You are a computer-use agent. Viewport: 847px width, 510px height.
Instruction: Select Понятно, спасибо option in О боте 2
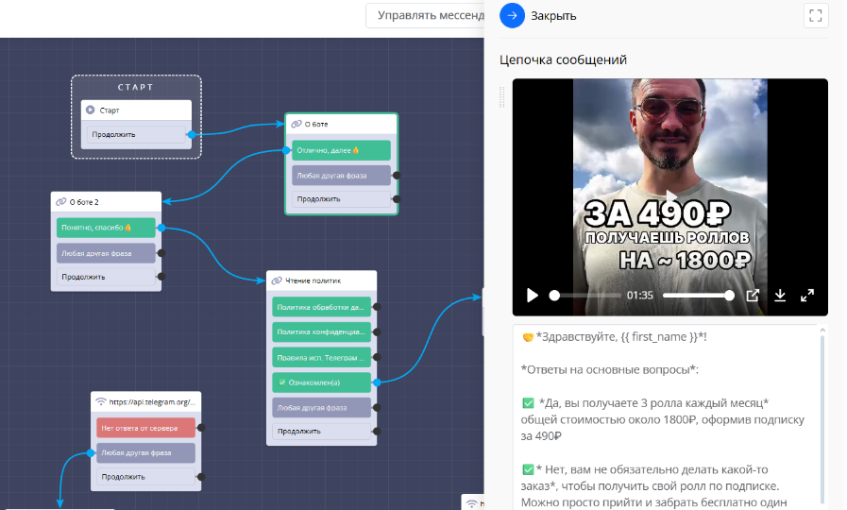tap(105, 228)
